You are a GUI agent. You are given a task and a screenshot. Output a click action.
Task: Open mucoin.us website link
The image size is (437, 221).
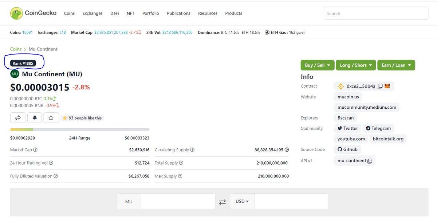[x=348, y=97]
